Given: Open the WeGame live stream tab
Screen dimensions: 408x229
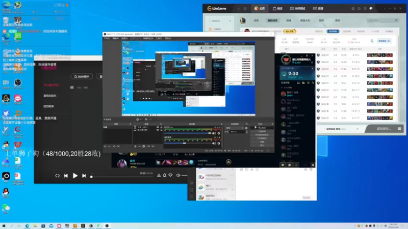Looking at the screenshot, I should pos(318,9).
